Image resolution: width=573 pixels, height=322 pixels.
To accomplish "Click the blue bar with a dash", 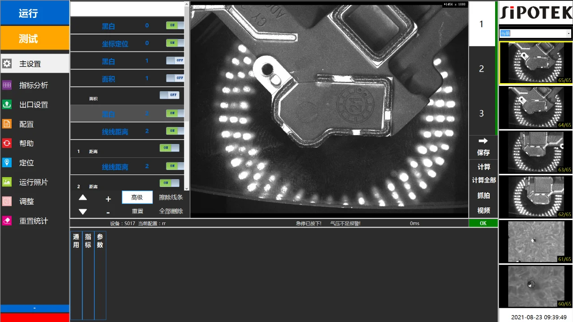I will click(35, 308).
